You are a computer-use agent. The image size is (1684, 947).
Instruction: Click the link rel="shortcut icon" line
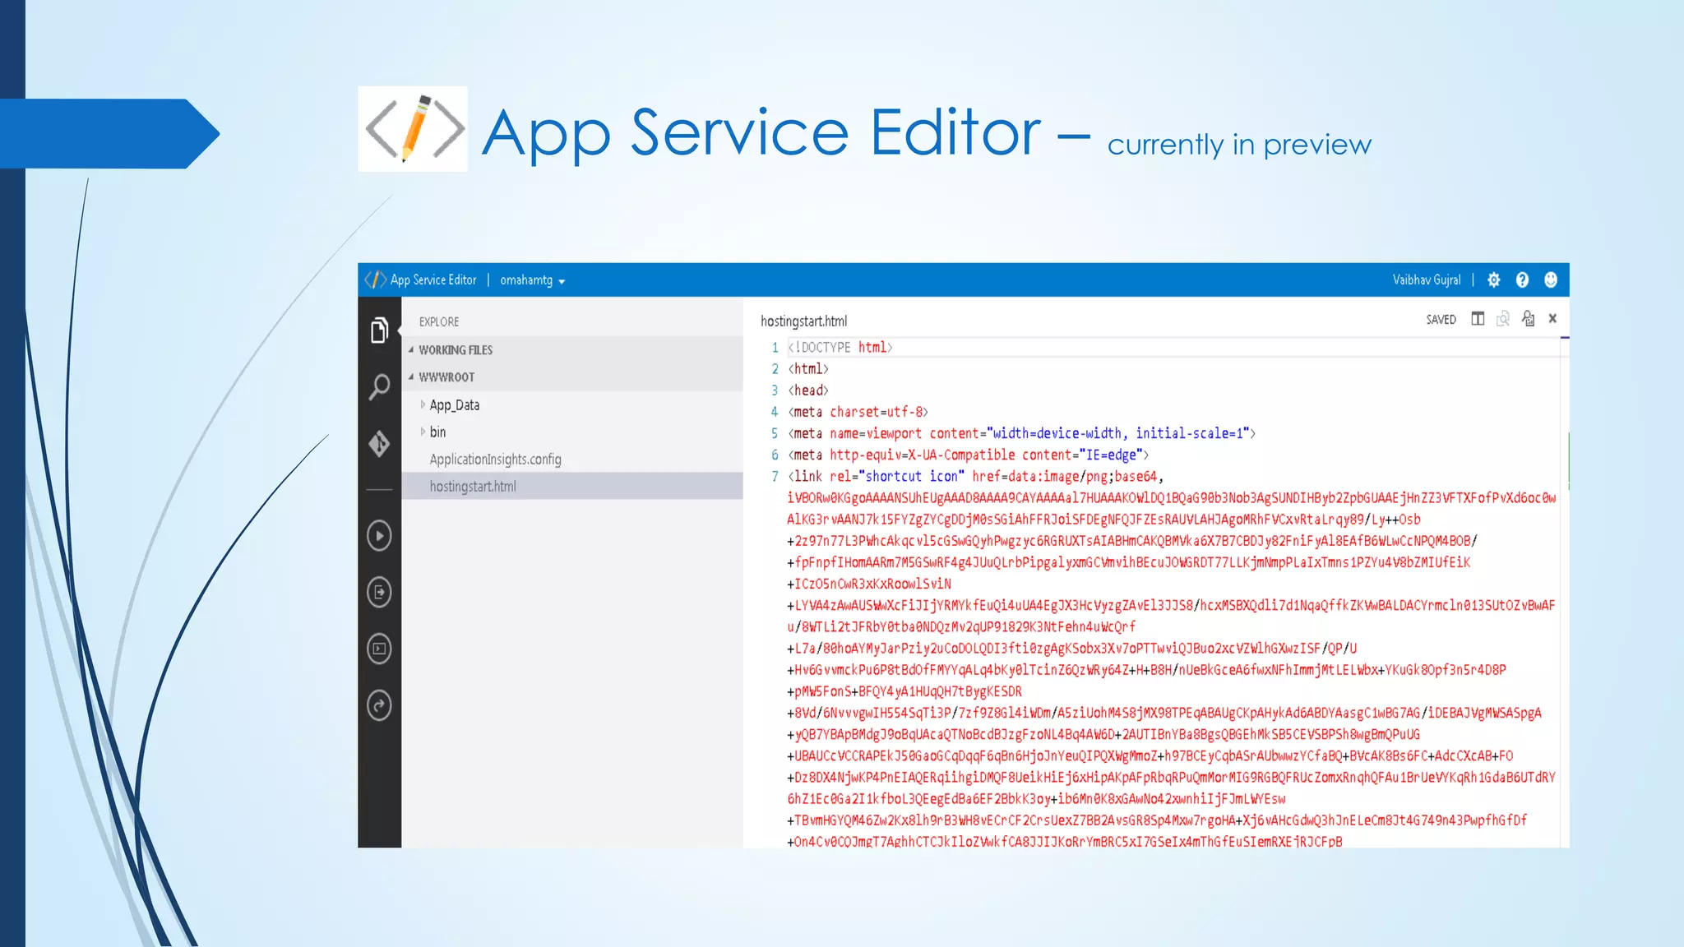click(976, 477)
